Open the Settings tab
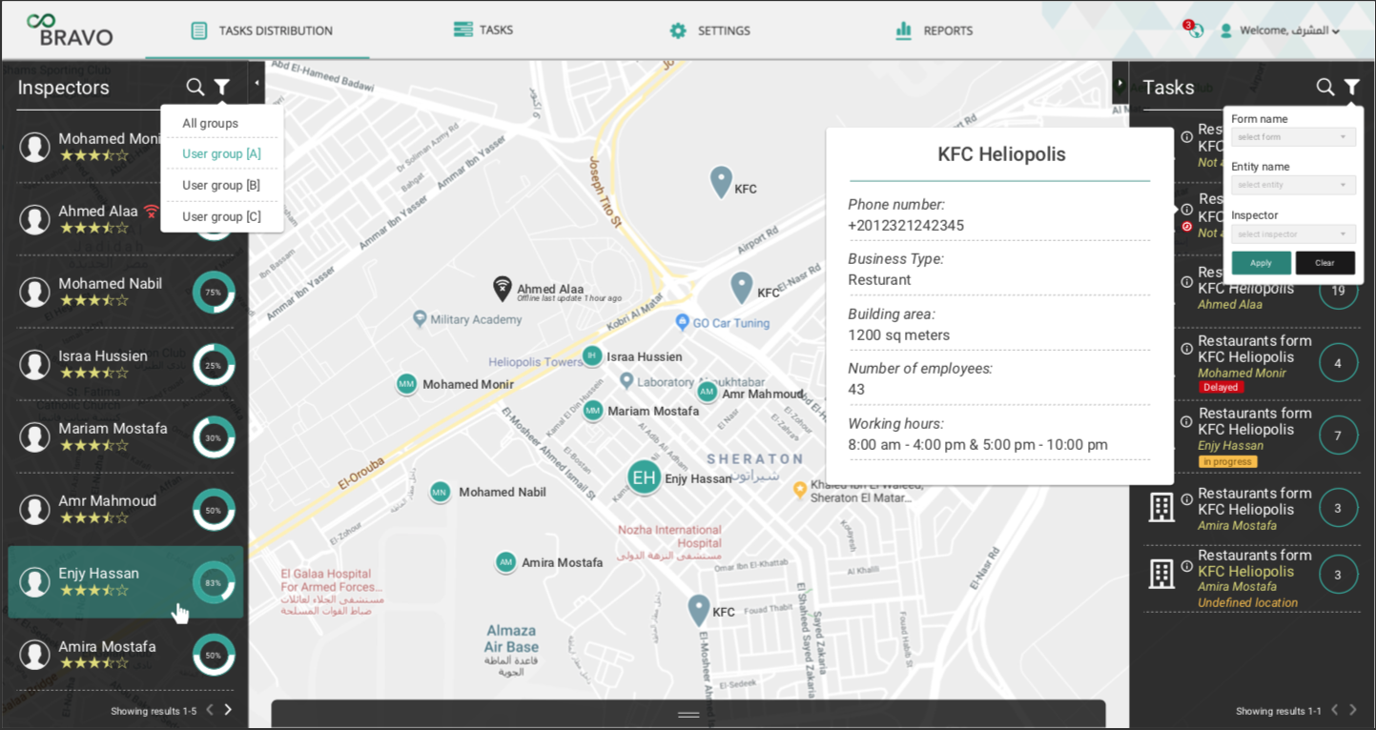This screenshot has height=730, width=1376. point(709,30)
